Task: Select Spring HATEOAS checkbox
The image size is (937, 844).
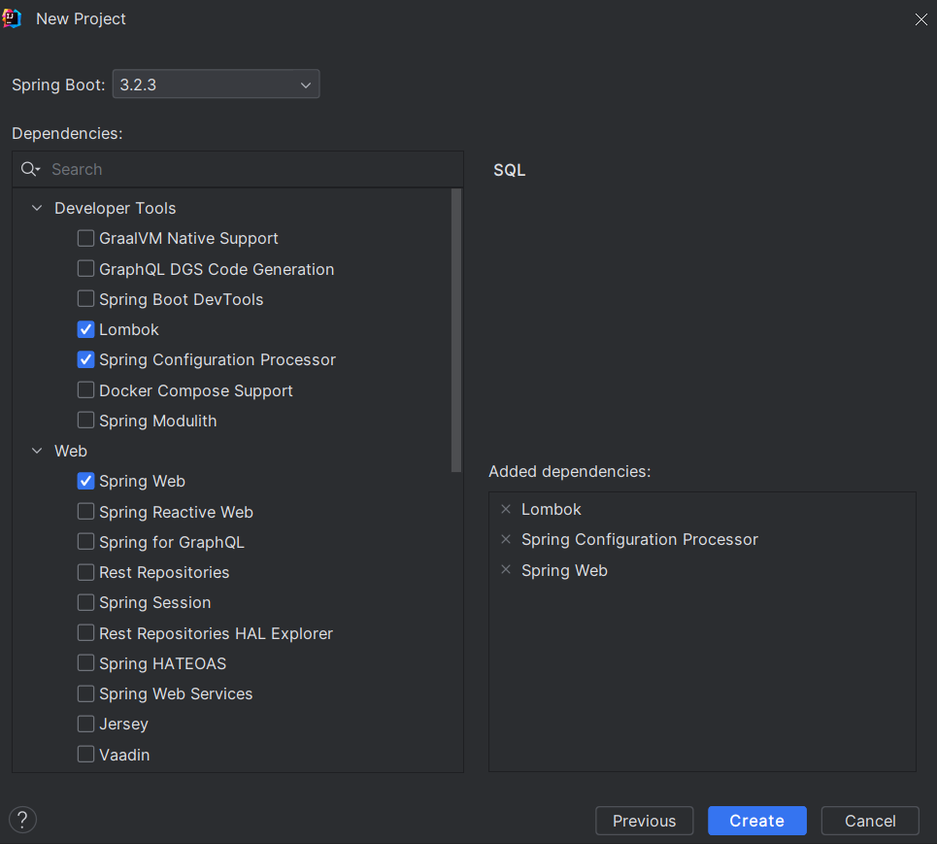Action: (86, 663)
